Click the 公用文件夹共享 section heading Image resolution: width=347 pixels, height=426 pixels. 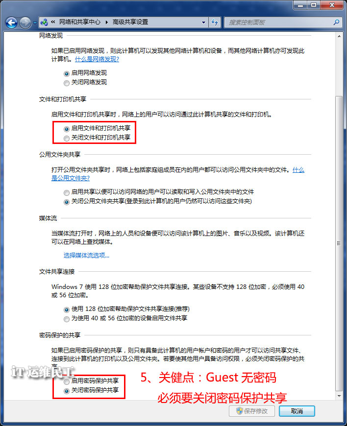[60, 155]
